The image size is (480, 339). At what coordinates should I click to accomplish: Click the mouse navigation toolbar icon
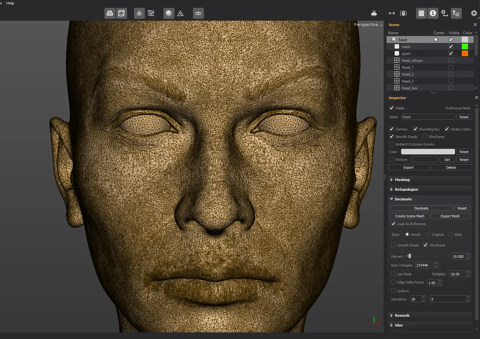(x=403, y=13)
